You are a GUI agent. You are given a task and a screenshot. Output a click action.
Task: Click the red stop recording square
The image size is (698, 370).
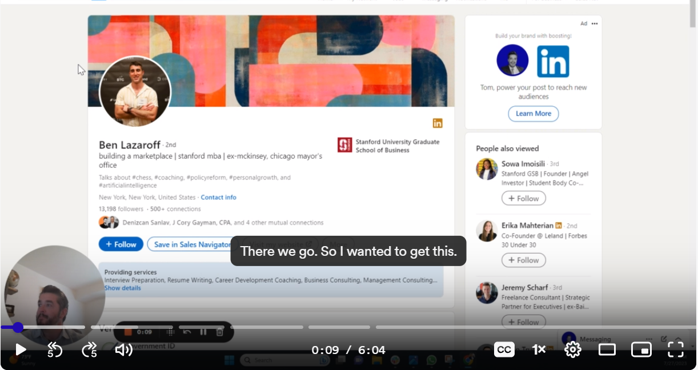[129, 332]
